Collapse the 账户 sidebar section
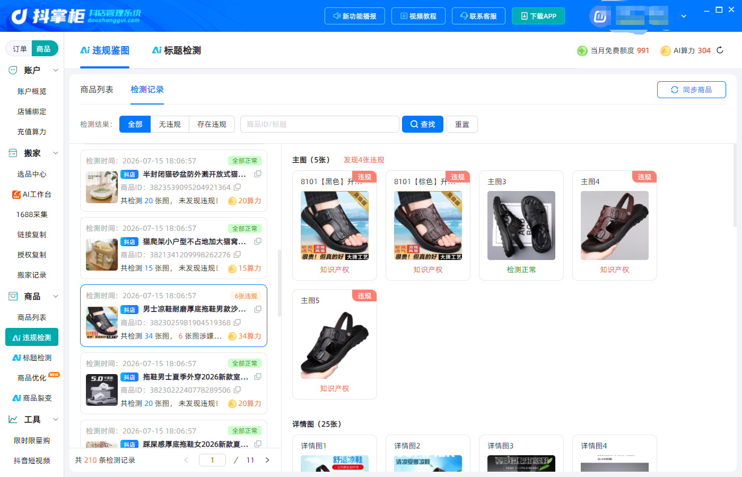The image size is (742, 477). click(x=56, y=70)
